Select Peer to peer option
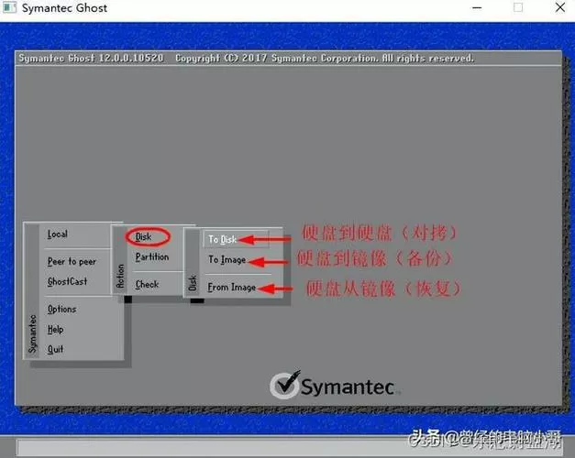The image size is (575, 458). pyautogui.click(x=72, y=261)
